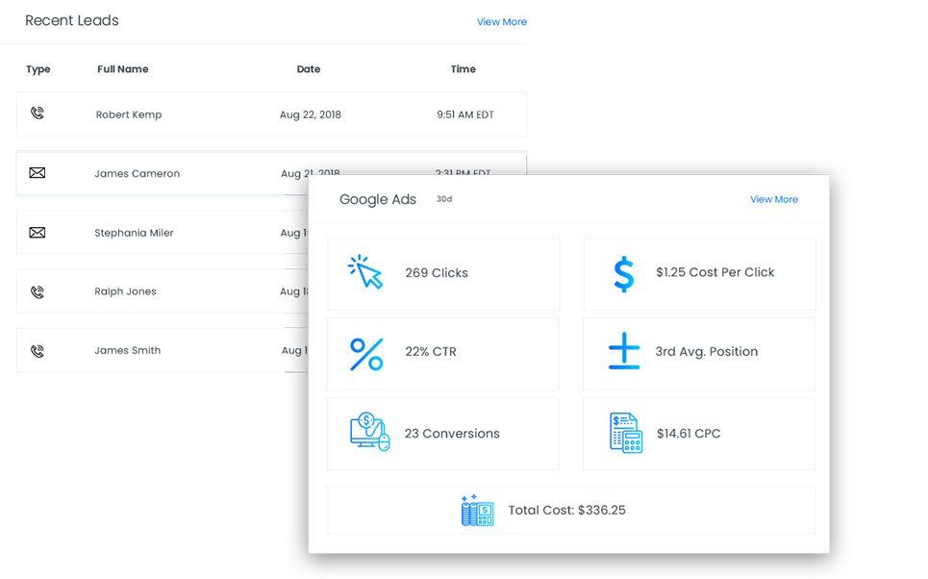Image resolution: width=928 pixels, height=579 pixels.
Task: Open the Ralph Jones lead name
Action: (x=125, y=291)
